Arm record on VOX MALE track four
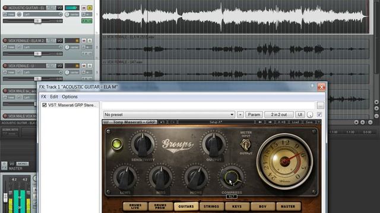The image size is (380, 213). point(5,91)
